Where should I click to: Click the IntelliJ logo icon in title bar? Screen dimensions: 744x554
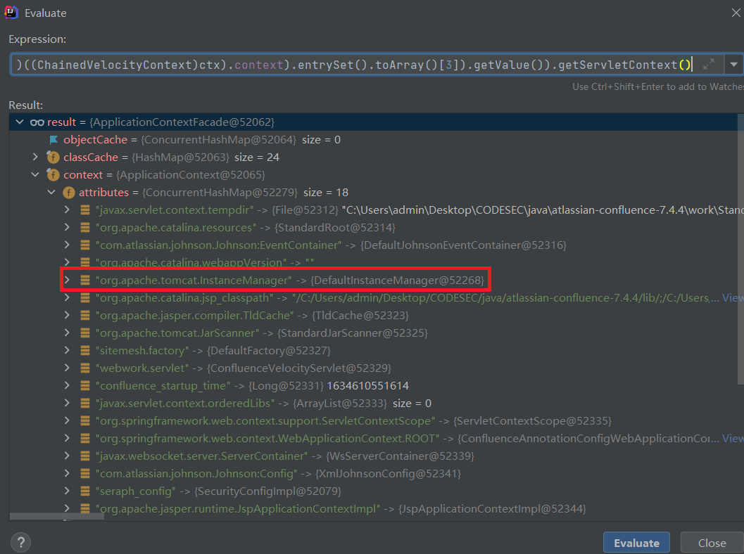[x=12, y=13]
